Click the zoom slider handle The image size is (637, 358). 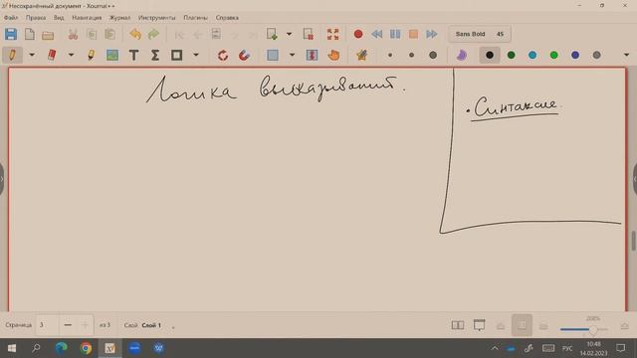click(x=593, y=329)
